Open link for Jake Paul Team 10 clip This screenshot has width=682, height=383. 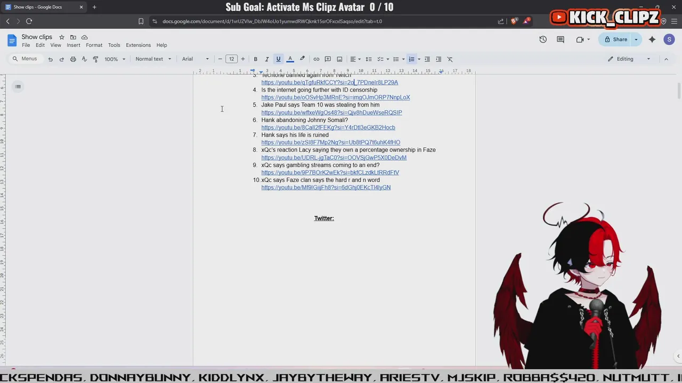pos(331,112)
